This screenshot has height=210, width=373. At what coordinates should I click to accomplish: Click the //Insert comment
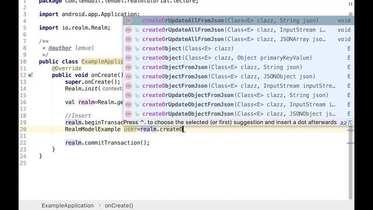click(78, 116)
